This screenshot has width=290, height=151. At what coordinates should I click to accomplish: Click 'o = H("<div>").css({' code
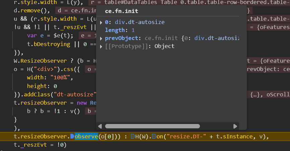point(47,69)
